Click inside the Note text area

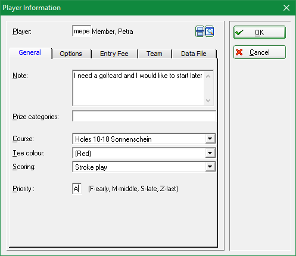coord(138,88)
